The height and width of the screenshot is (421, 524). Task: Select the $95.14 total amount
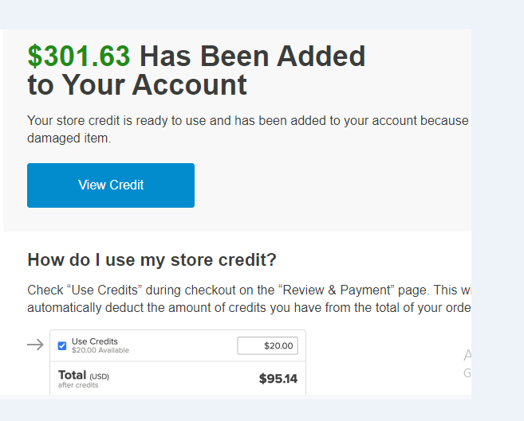click(x=278, y=379)
